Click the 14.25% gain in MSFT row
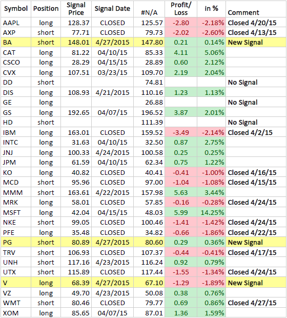Screen dimensions: 287x318 point(211,212)
